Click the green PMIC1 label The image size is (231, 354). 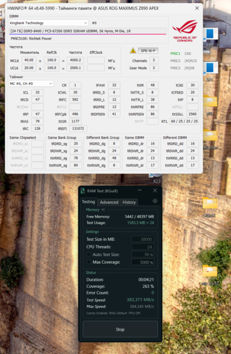[x=175, y=54]
